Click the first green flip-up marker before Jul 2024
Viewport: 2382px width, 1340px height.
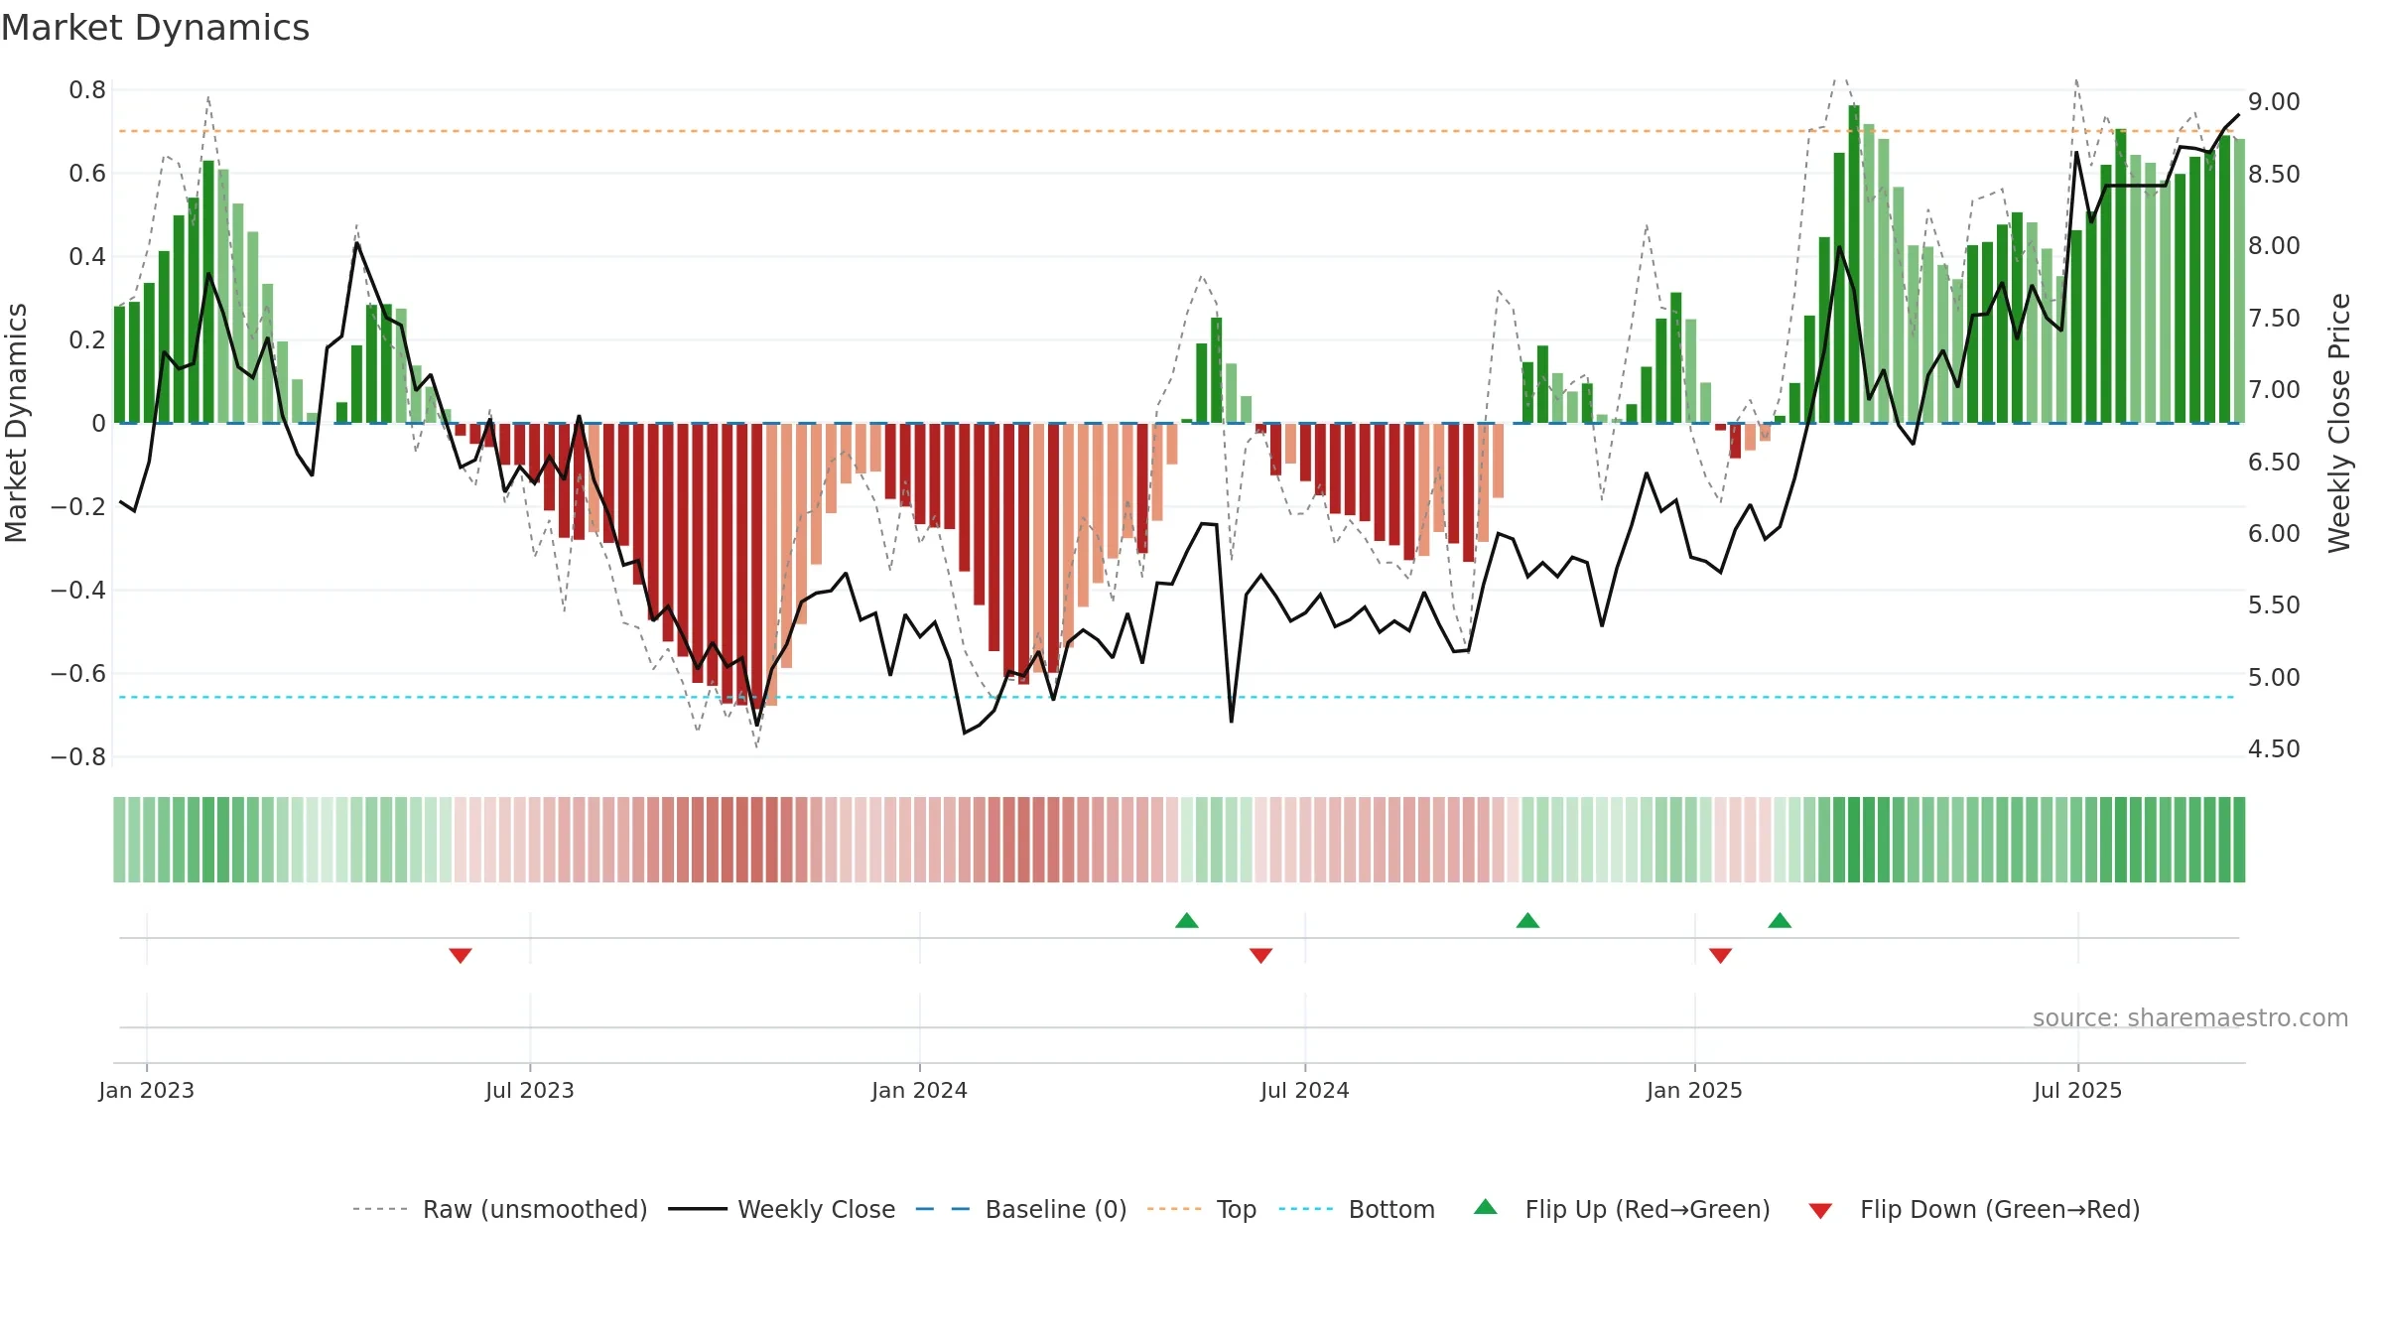coord(1187,920)
